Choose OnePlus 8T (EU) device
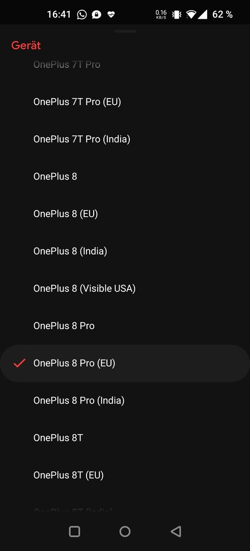This screenshot has width=250, height=551. [x=125, y=475]
